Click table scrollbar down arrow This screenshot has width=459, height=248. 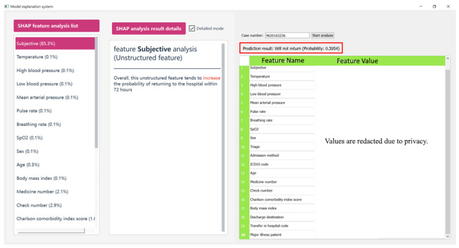pos(448,236)
